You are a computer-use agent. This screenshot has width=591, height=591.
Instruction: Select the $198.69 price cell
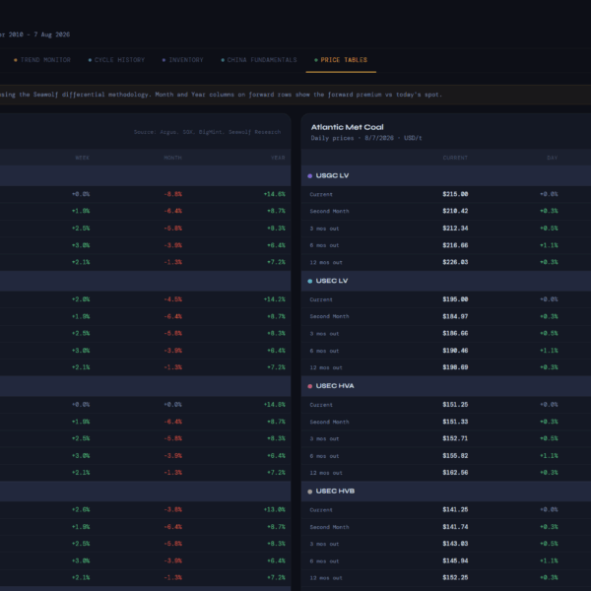point(455,367)
